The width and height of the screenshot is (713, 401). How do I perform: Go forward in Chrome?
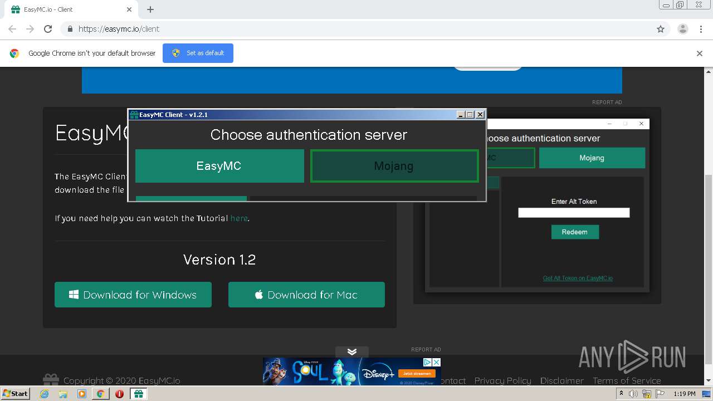point(30,29)
